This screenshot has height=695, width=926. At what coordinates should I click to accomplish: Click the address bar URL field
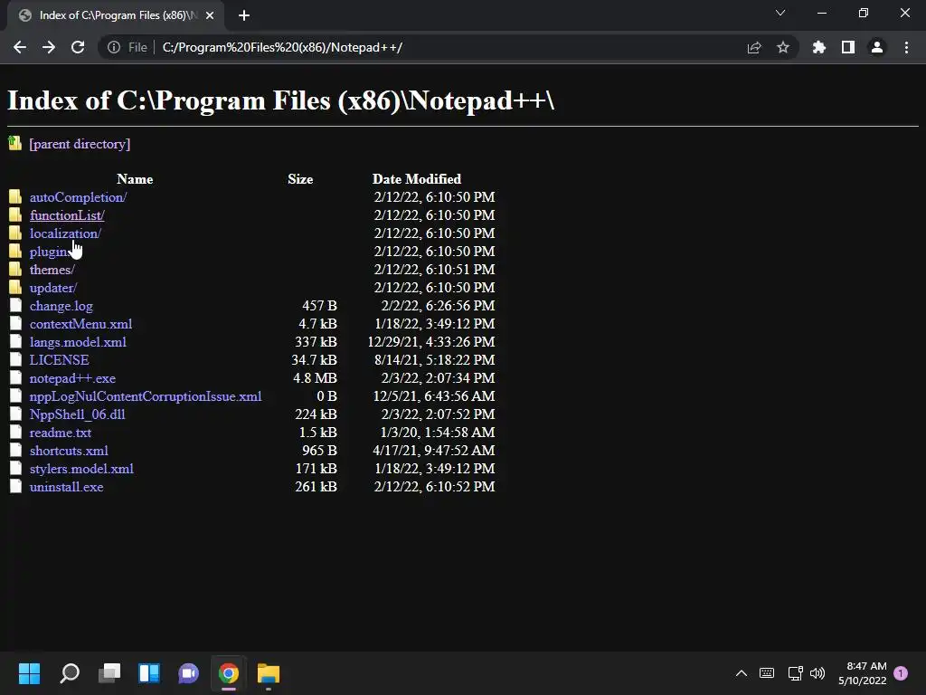(449, 47)
